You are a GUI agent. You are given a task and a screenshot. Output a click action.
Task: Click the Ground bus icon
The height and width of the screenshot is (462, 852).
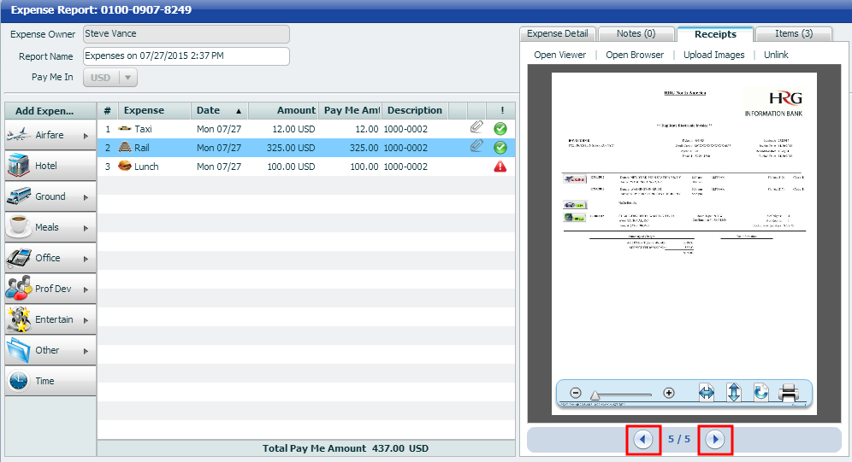tap(19, 196)
